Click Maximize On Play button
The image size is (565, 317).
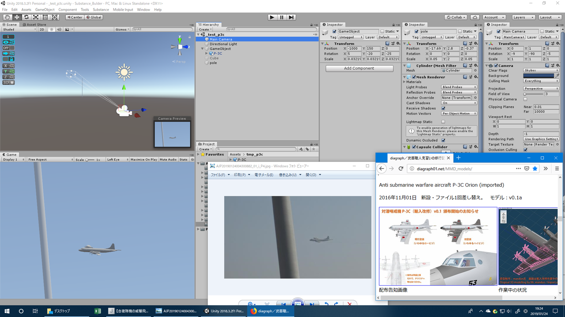pyautogui.click(x=143, y=159)
